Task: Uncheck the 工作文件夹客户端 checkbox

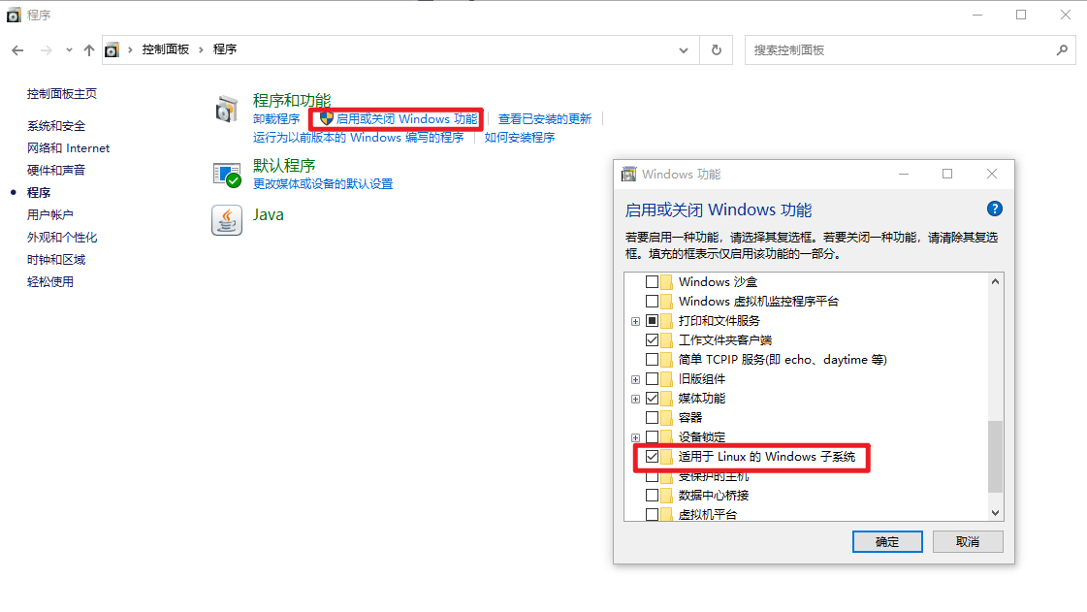Action: point(652,340)
